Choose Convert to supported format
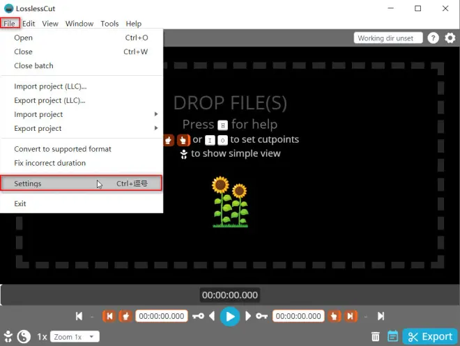460x346 pixels. point(82,149)
